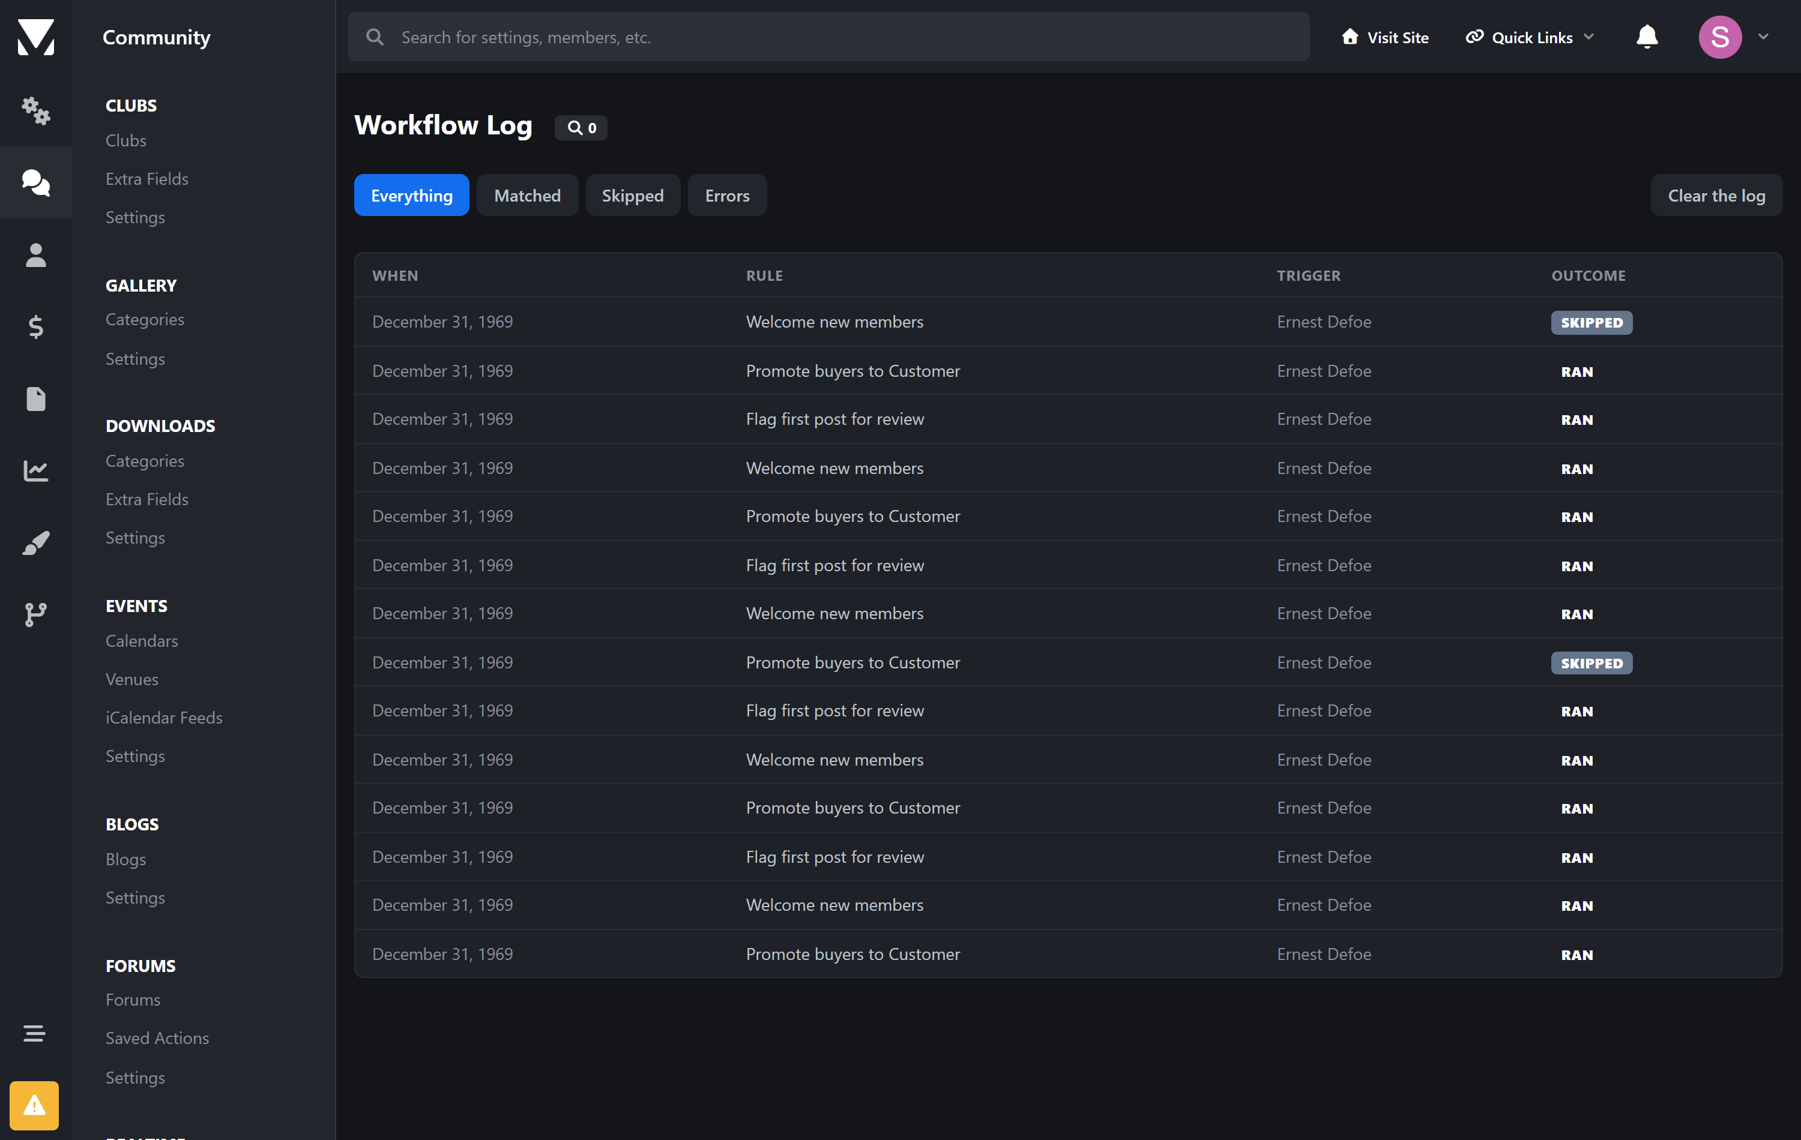Click the OUTCOME column header

1588,275
